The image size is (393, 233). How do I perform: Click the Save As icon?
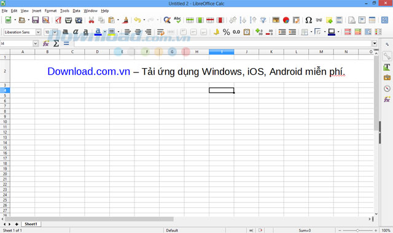45,20
